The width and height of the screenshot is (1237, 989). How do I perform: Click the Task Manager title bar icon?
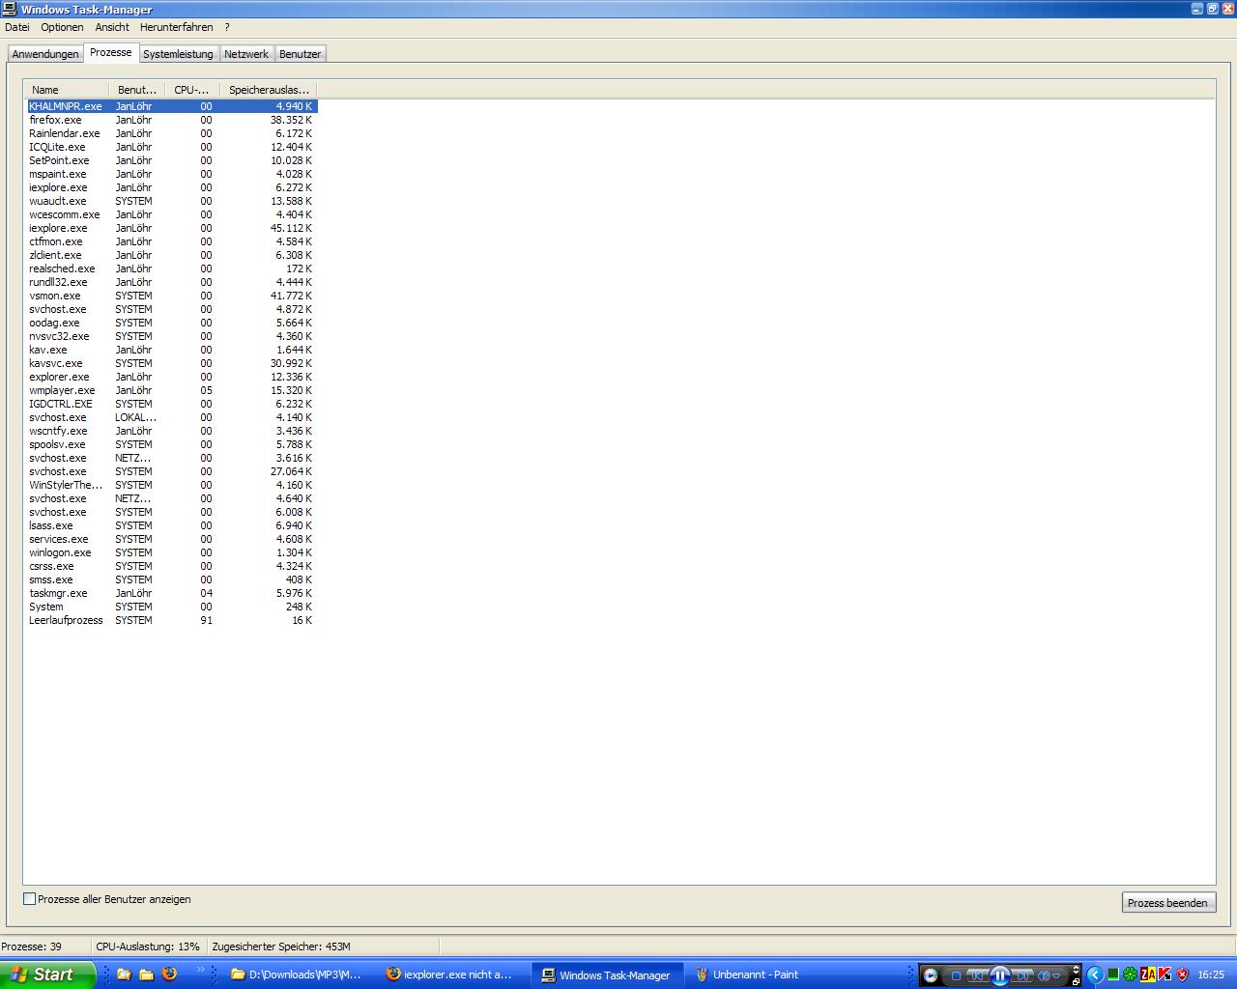(x=10, y=9)
